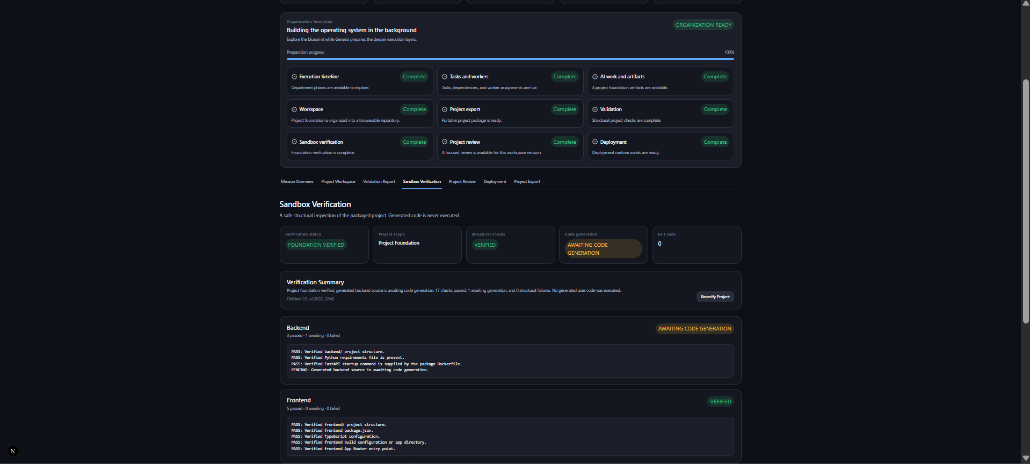The image size is (1030, 464).
Task: Click 'PASS: Verified frontend App Router entry point' line
Action: coord(343,449)
